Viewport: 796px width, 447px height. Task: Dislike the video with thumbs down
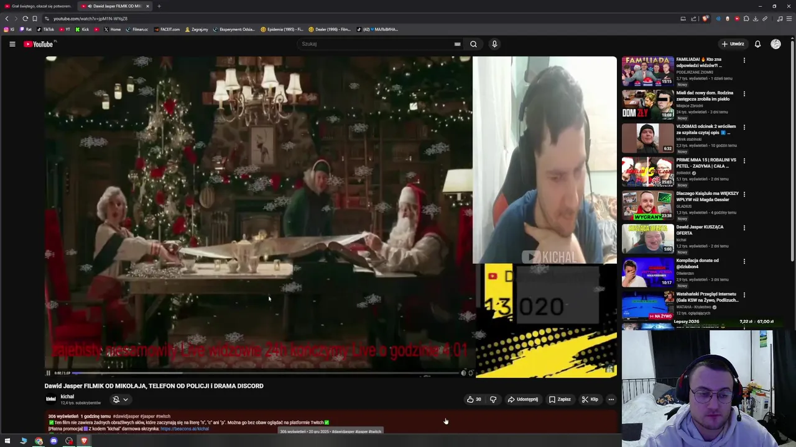493,399
